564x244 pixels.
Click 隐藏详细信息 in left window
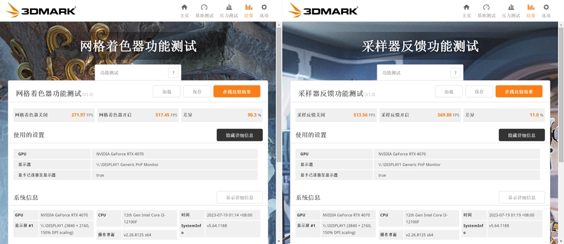click(x=240, y=135)
